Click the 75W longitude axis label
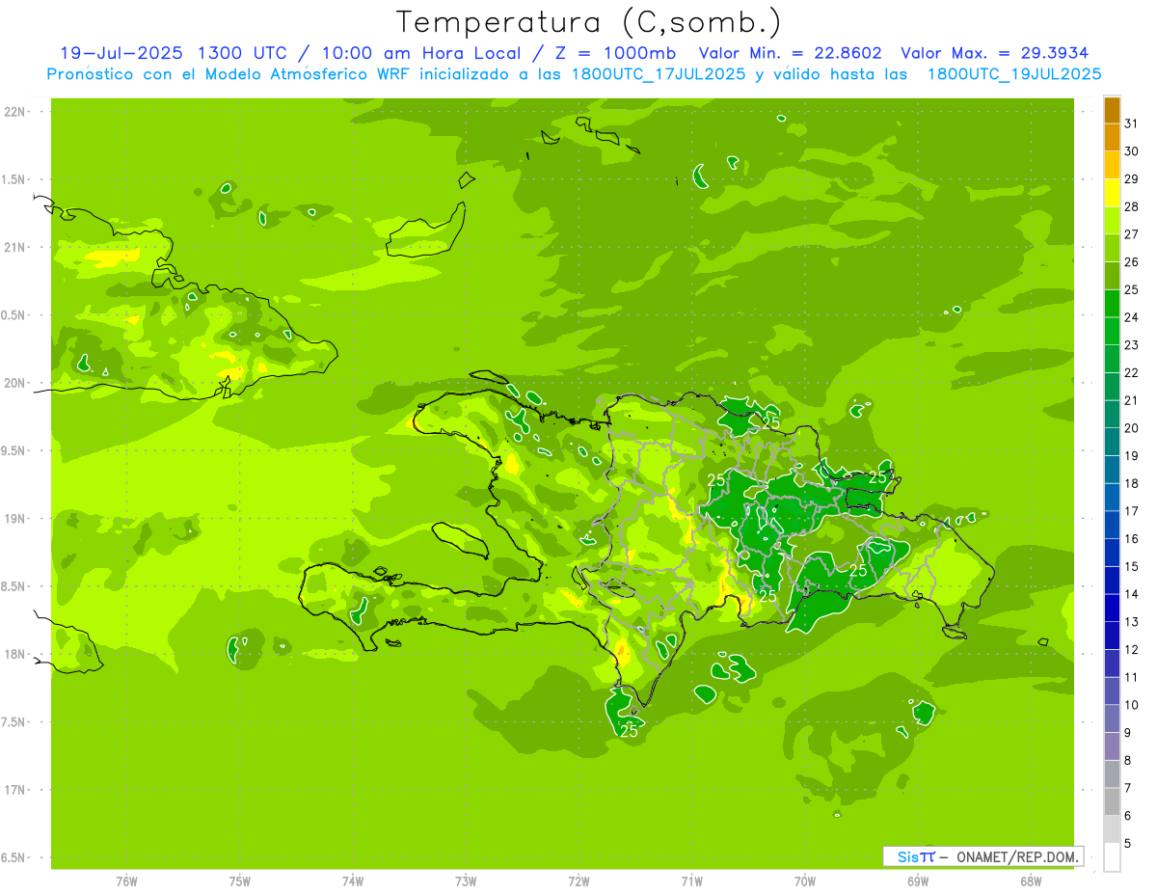The height and width of the screenshot is (894, 1157). (240, 881)
